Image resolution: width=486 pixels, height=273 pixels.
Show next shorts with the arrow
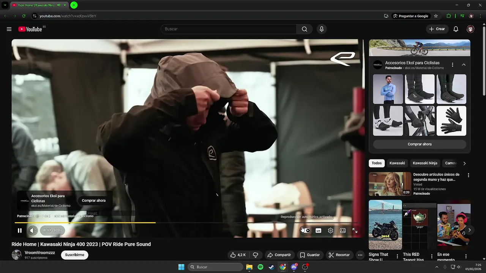(x=470, y=230)
